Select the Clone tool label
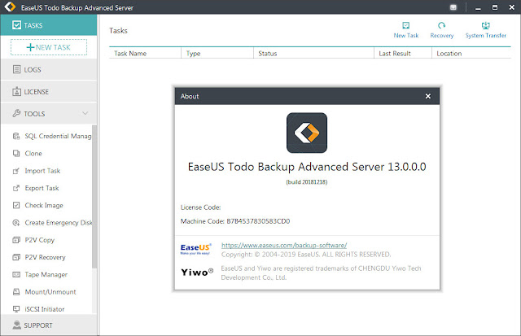 33,154
